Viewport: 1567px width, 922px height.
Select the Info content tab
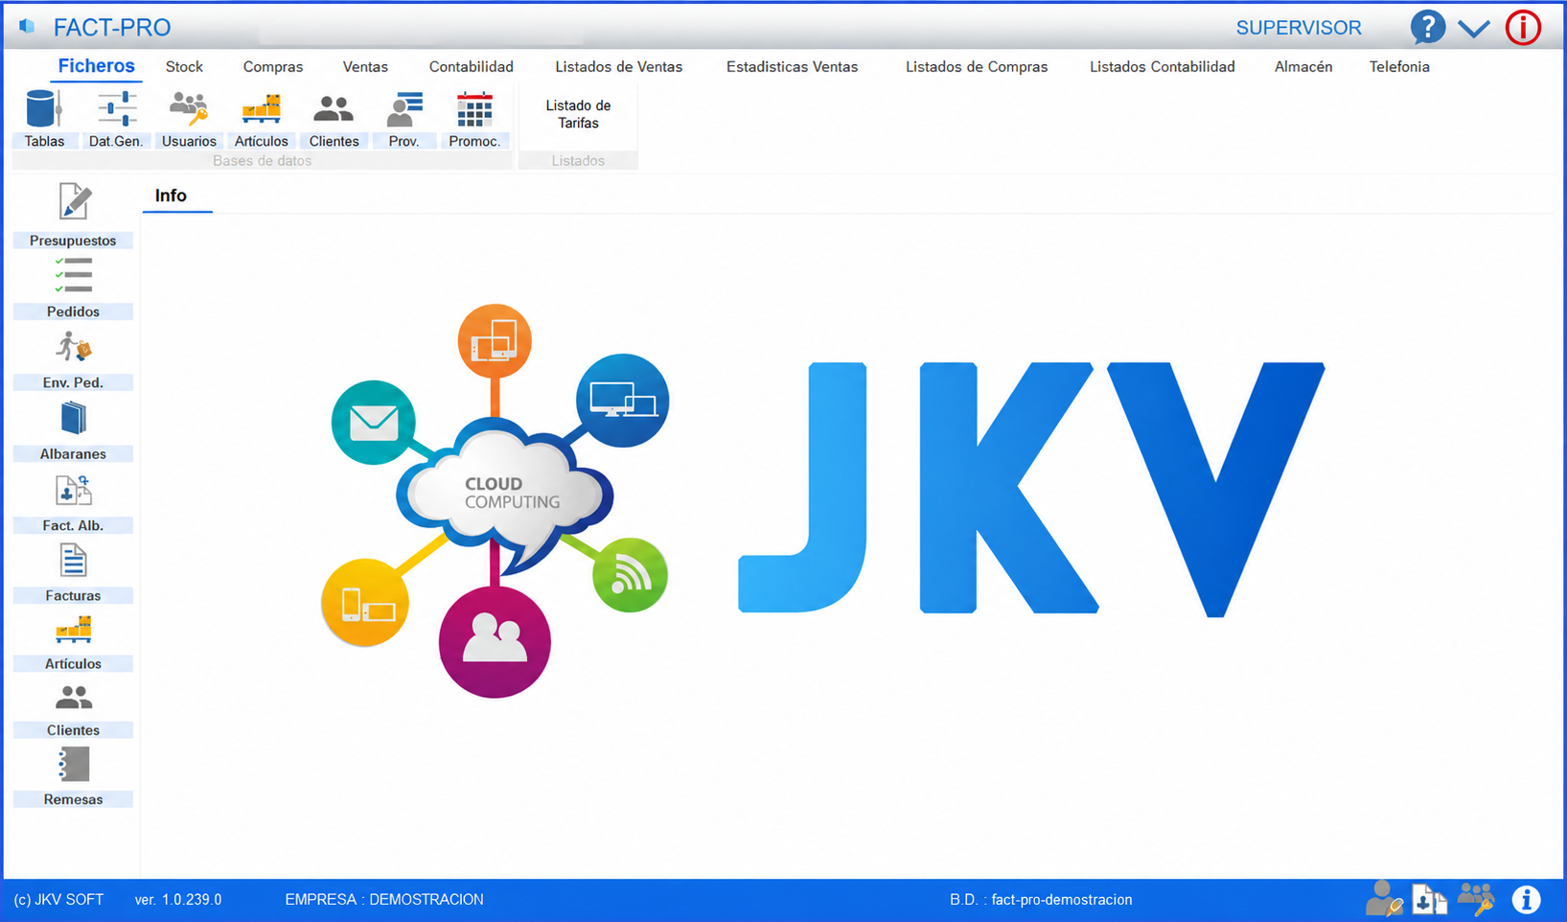pyautogui.click(x=171, y=196)
